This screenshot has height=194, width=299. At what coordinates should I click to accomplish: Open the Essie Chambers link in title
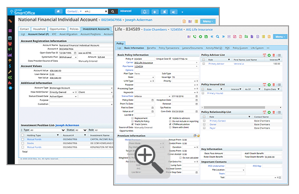[155, 29]
